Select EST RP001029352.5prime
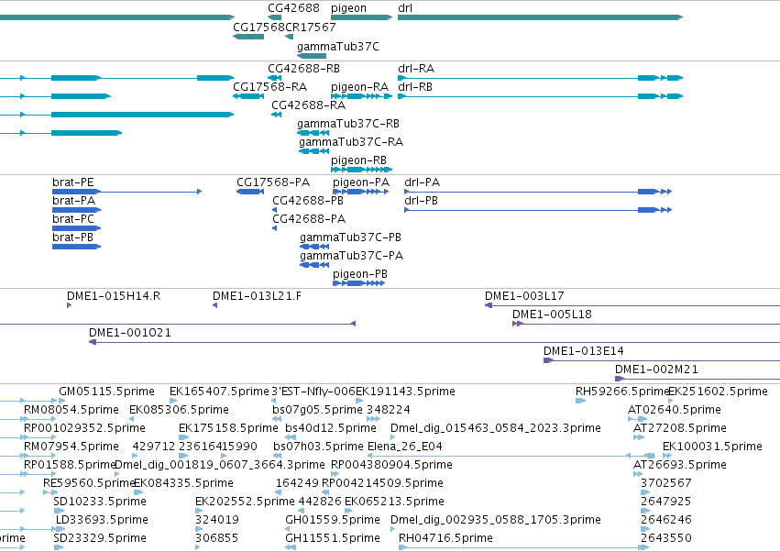Image resolution: width=780 pixels, height=552 pixels. tap(84, 428)
